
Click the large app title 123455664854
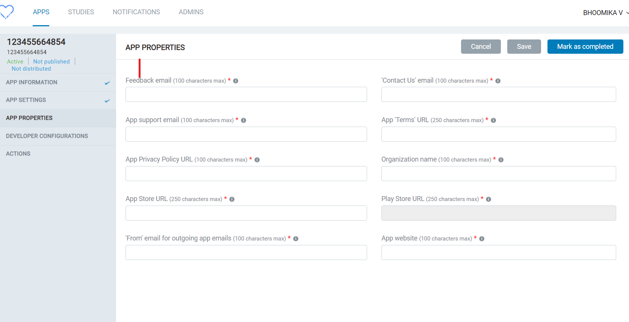36,42
